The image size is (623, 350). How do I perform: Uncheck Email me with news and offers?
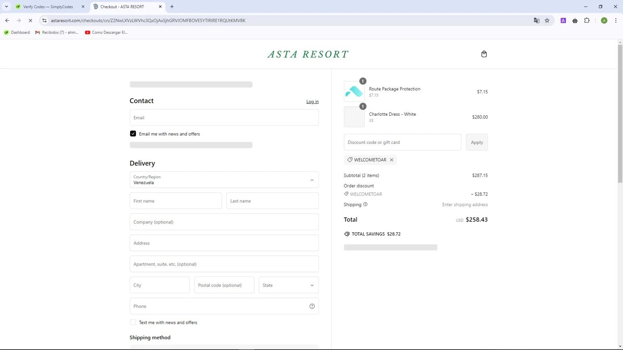[133, 134]
